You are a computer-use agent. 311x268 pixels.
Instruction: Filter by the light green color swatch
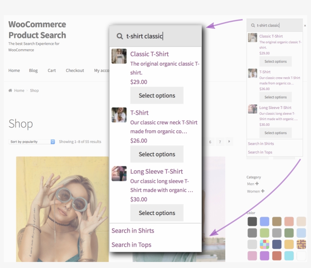(x=265, y=233)
